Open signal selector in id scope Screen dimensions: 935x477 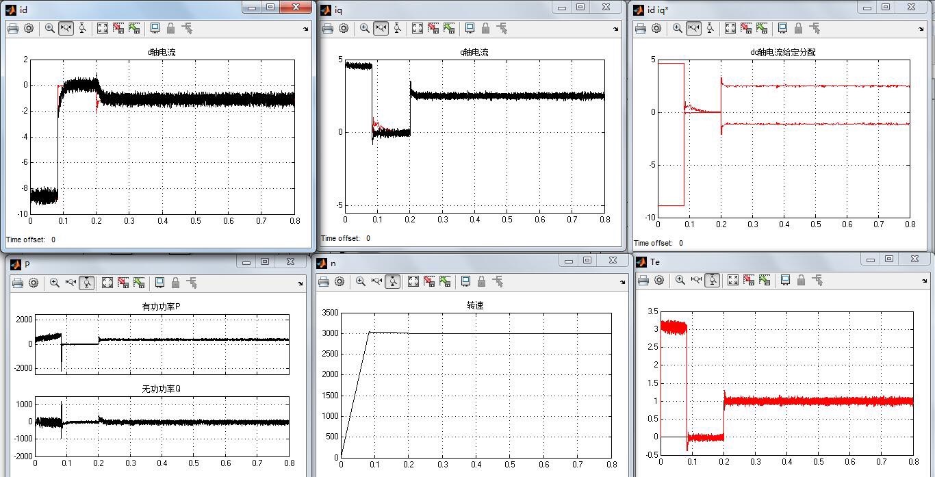pyautogui.click(x=187, y=28)
